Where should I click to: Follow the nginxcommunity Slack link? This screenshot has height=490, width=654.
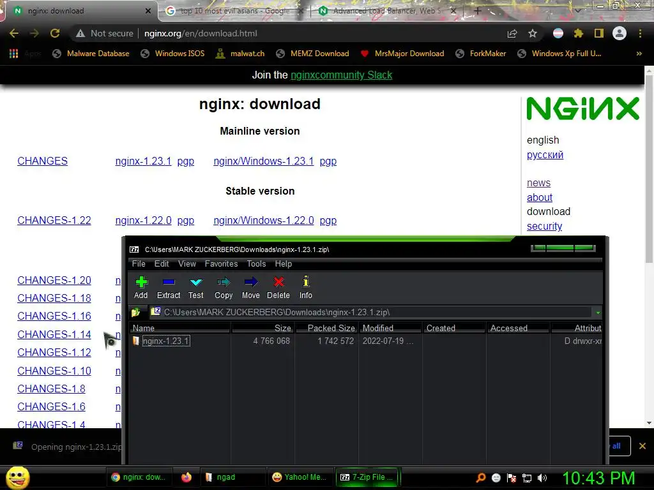pos(341,75)
